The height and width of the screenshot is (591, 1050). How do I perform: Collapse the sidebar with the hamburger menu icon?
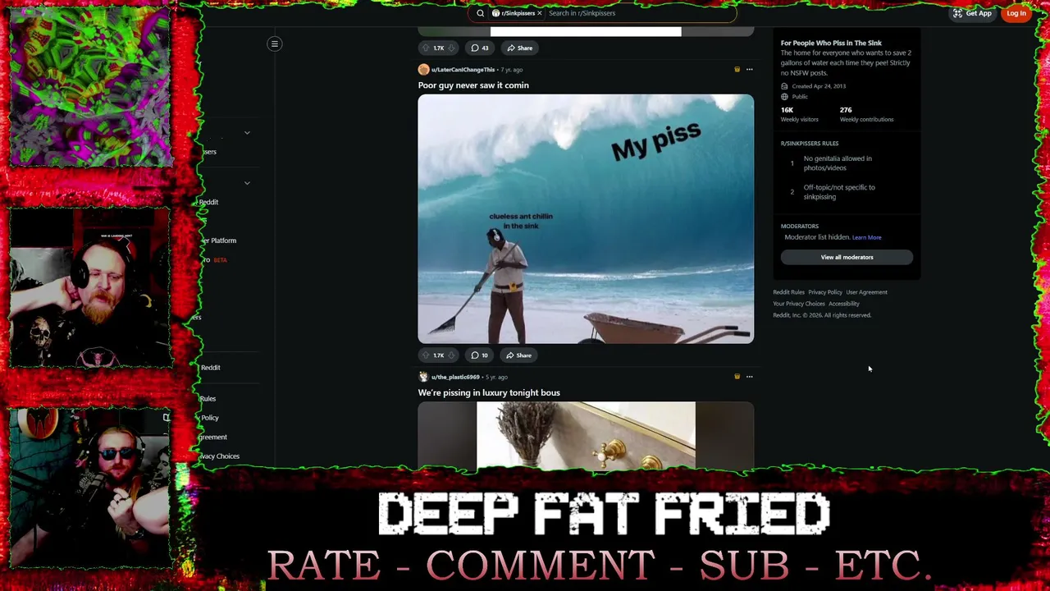tap(275, 44)
